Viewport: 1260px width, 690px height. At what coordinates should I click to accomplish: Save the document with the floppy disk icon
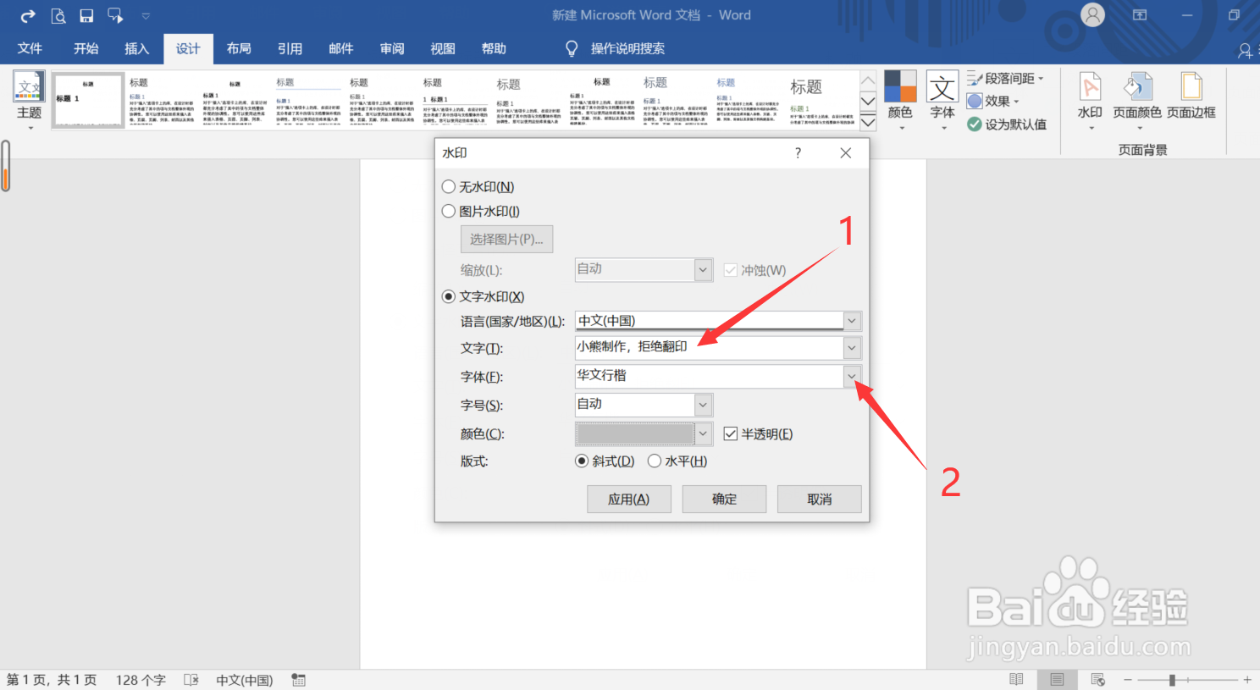pos(86,15)
